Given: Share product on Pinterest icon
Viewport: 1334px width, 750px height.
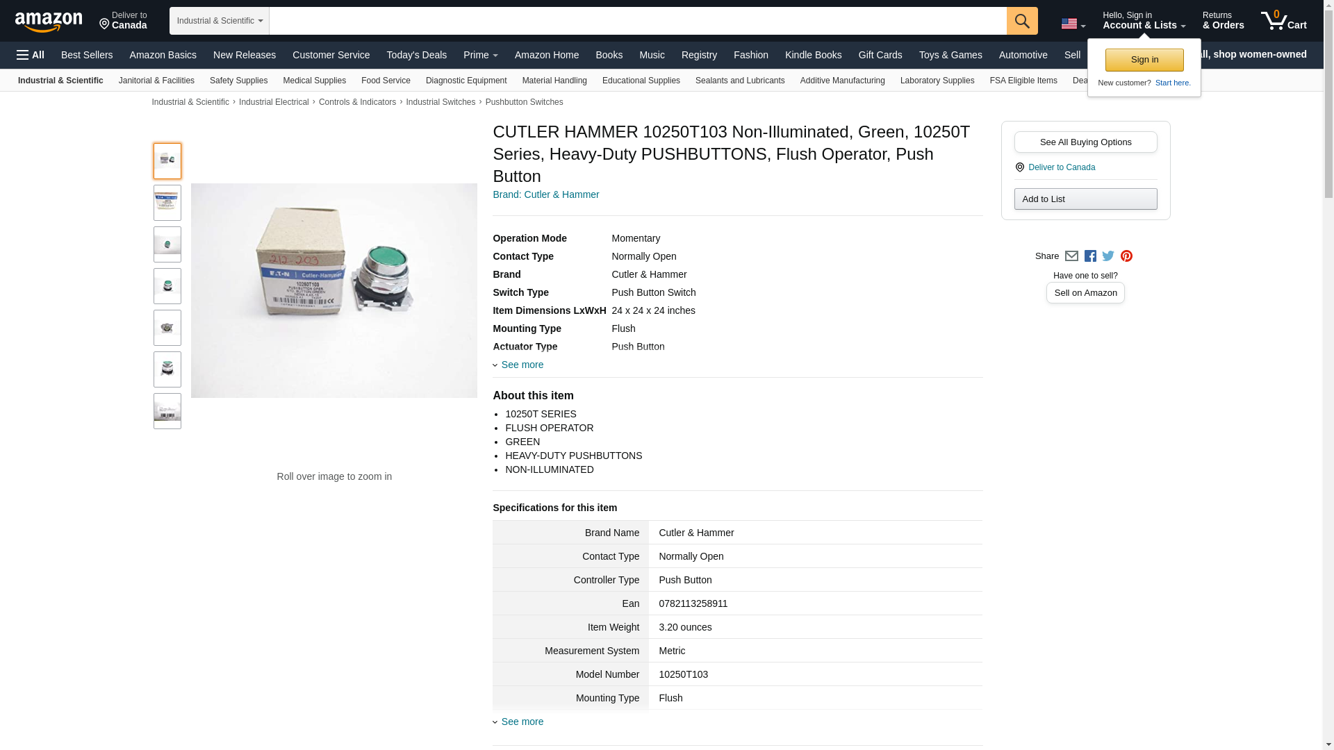Looking at the screenshot, I should tap(1126, 256).
